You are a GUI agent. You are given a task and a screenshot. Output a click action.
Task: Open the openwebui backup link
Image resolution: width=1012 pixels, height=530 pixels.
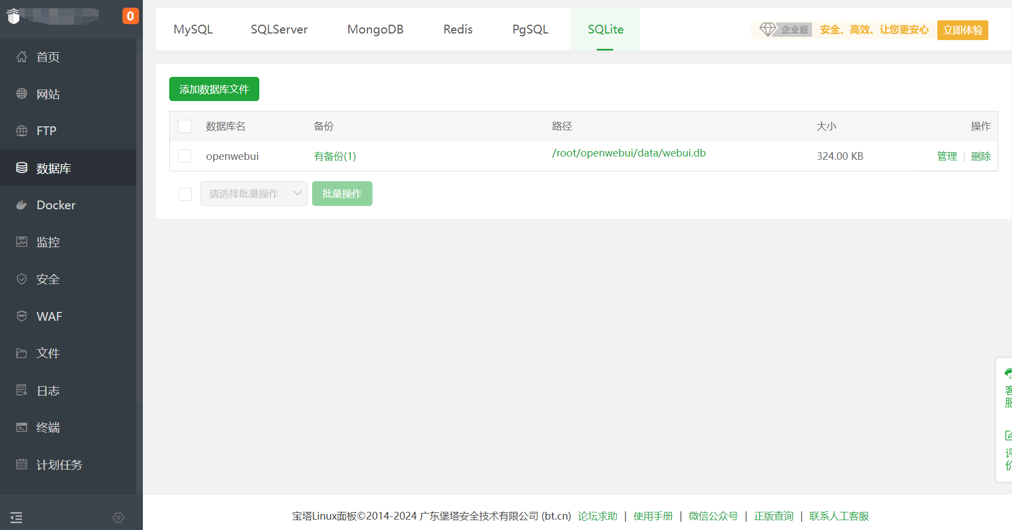[335, 157]
